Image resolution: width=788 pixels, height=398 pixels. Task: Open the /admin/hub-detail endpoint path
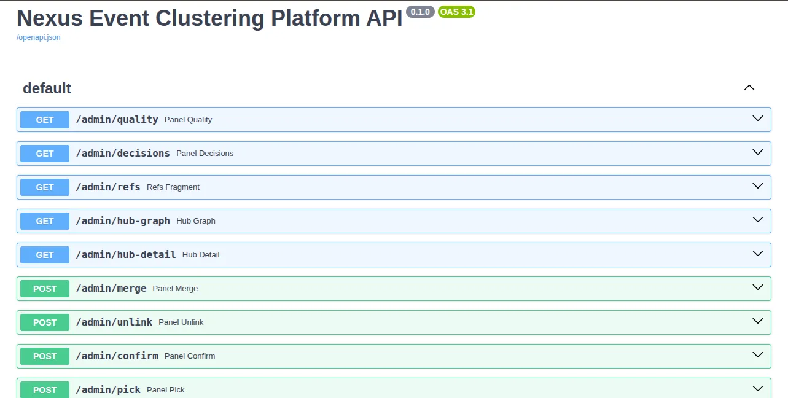pos(126,254)
